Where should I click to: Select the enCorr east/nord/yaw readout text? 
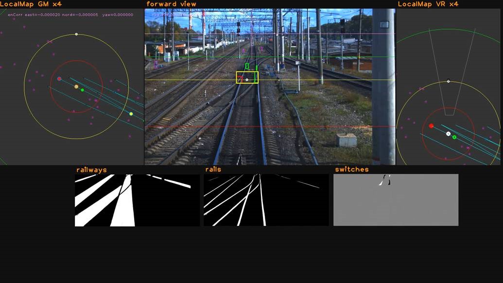[70, 15]
